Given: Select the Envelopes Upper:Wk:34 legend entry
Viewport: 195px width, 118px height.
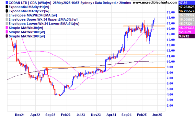Looking at the screenshot, I should pyautogui.click(x=43, y=20).
